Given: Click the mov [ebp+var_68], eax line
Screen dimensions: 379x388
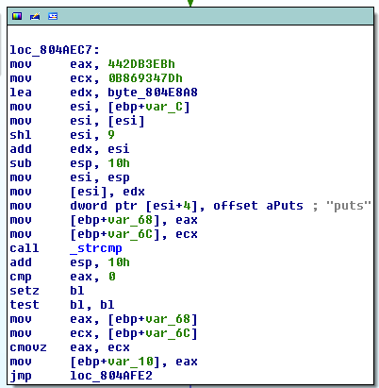Looking at the screenshot, I should (x=104, y=220).
